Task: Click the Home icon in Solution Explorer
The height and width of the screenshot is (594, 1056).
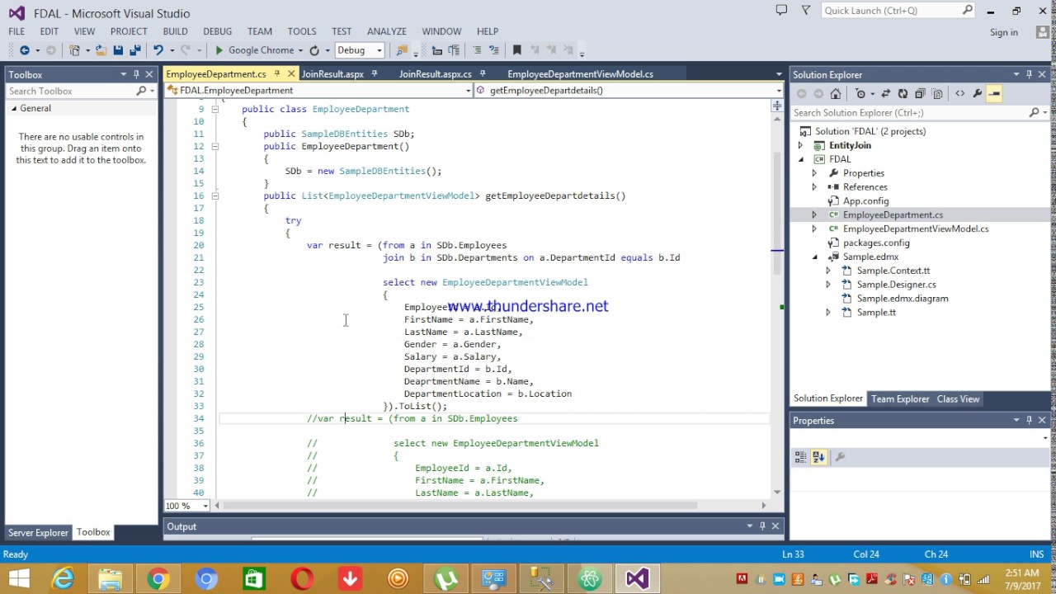Action: point(835,93)
